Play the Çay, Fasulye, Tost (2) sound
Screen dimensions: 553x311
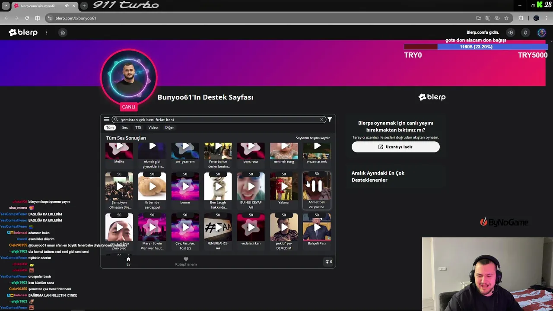185,227
